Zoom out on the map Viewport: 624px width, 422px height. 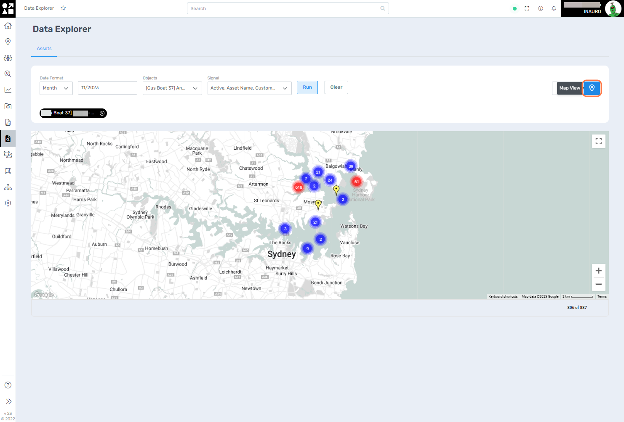(598, 284)
